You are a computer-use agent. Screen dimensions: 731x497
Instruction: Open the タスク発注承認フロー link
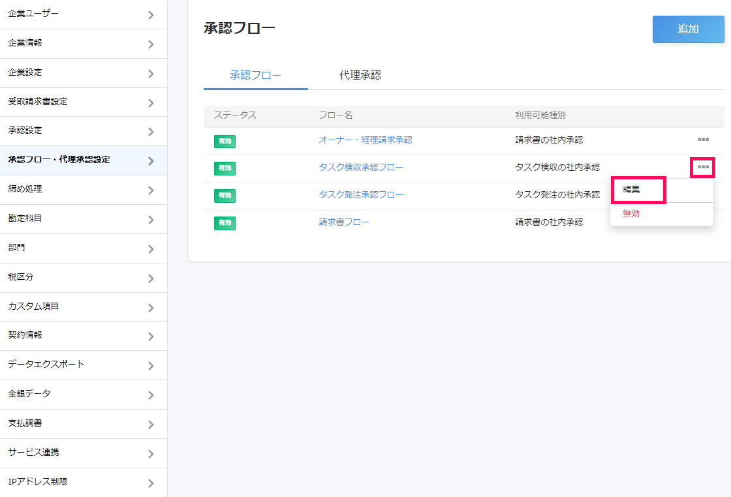(x=362, y=195)
